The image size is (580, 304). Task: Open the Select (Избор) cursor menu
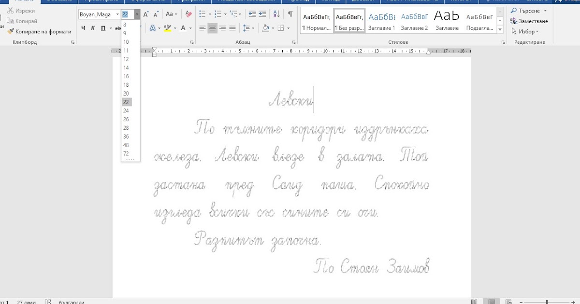pyautogui.click(x=524, y=31)
